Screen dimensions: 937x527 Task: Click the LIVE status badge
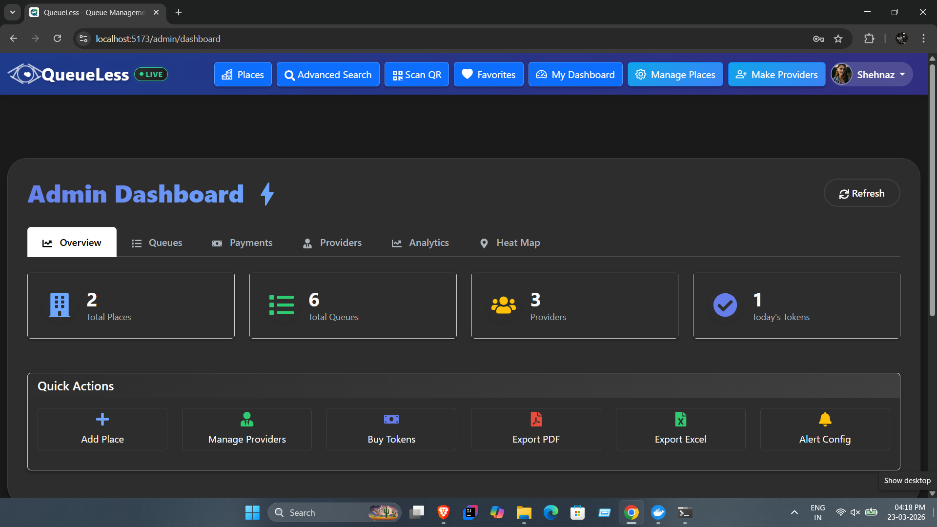pos(151,74)
